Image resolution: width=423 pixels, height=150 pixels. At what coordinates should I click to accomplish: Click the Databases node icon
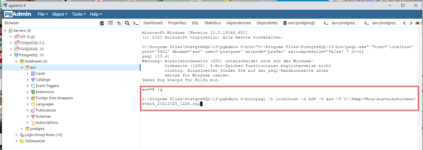(22, 61)
